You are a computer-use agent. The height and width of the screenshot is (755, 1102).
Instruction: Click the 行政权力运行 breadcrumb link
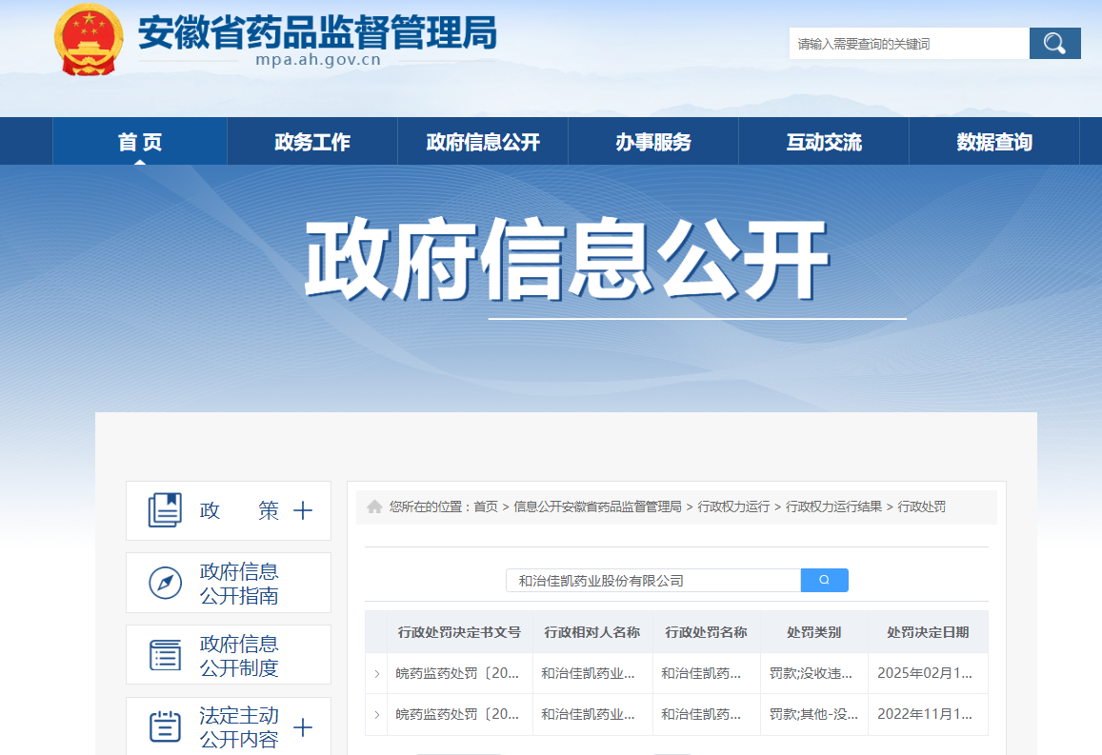(x=733, y=507)
